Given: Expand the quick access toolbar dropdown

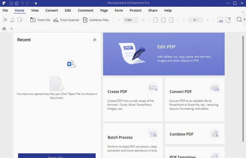Looking at the screenshot, I should (x=36, y=3).
